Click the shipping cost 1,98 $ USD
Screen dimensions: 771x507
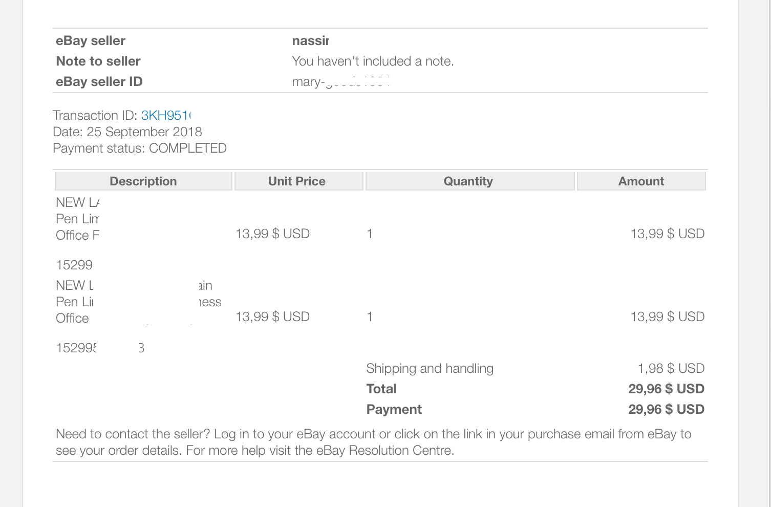pyautogui.click(x=671, y=369)
